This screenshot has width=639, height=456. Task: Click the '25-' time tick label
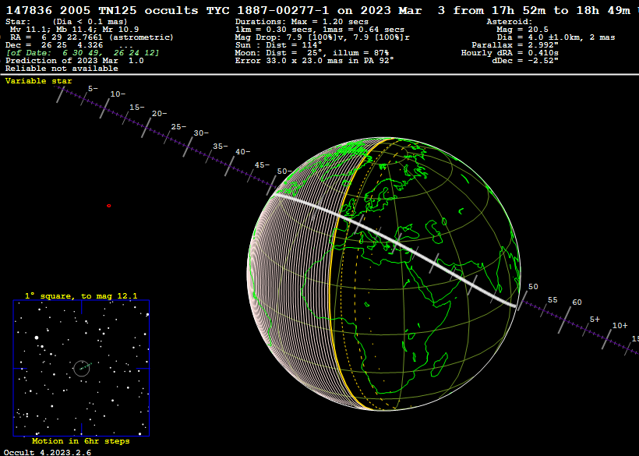click(x=178, y=127)
